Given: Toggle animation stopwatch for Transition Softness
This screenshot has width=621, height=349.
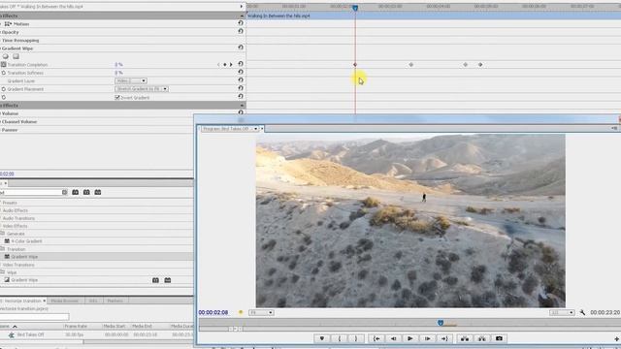Looking at the screenshot, I should tap(4, 73).
